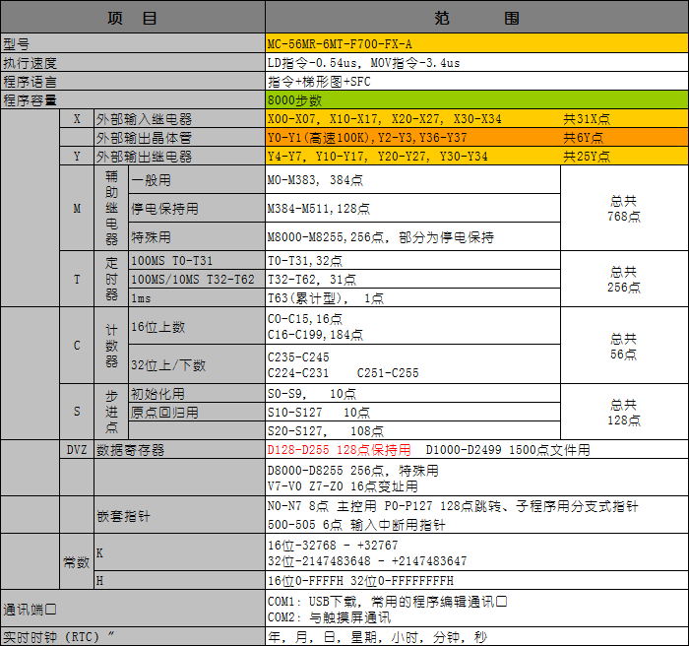Image resolution: width=689 pixels, height=646 pixels.
Task: Select the 范围 column header
Action: click(x=476, y=18)
